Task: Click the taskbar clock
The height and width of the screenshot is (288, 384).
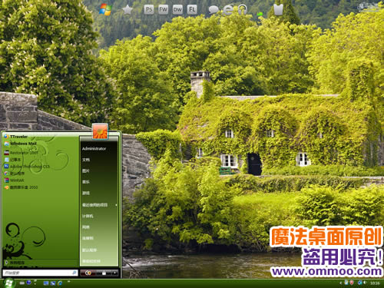Action: click(x=375, y=283)
